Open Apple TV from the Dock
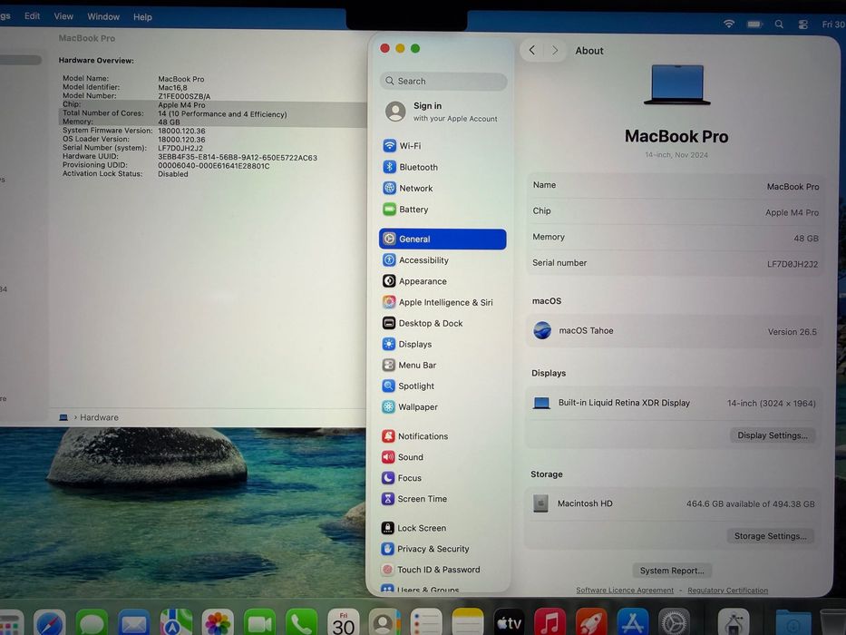The image size is (846, 635). [509, 622]
